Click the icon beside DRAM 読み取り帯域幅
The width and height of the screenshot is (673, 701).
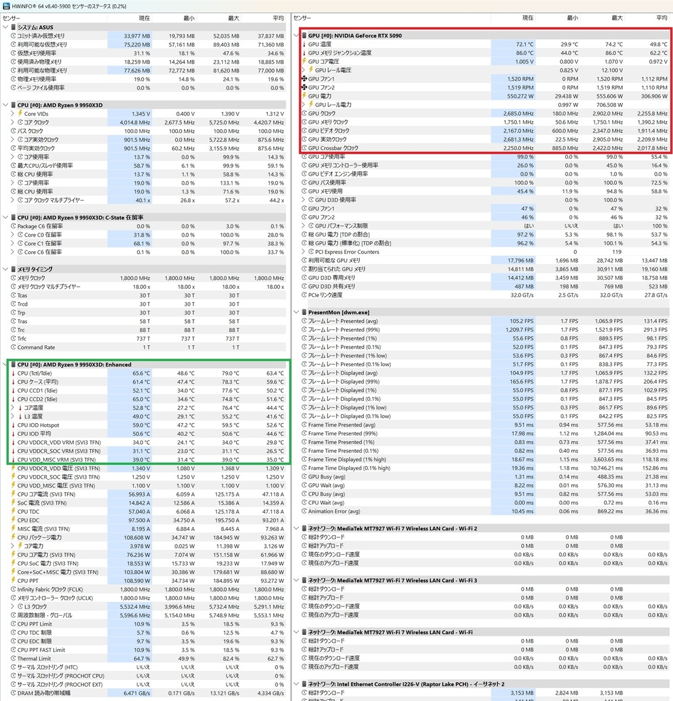pyautogui.click(x=13, y=693)
